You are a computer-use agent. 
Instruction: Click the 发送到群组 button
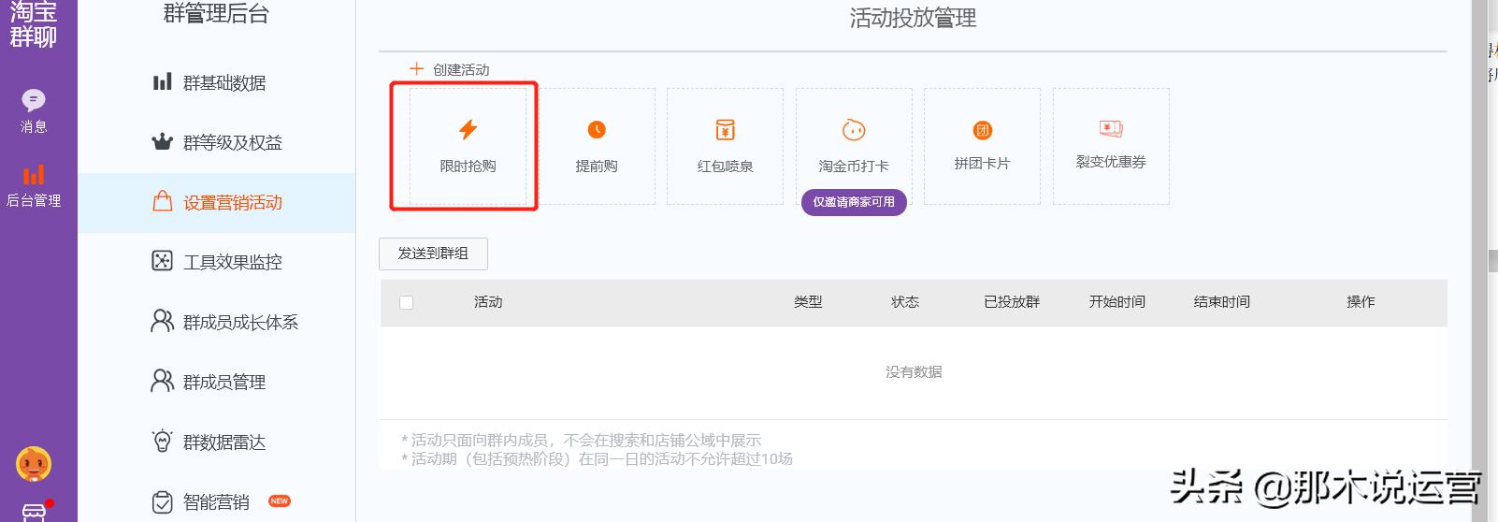pyautogui.click(x=433, y=254)
